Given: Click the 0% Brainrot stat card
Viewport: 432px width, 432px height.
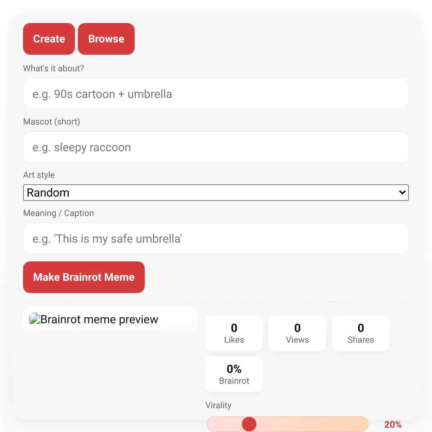Looking at the screenshot, I should click(234, 374).
